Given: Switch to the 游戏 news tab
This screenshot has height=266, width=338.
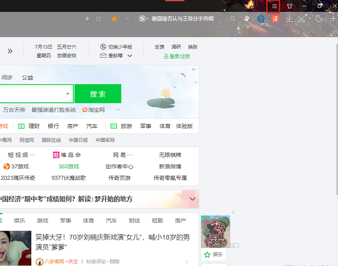Looking at the screenshot, I should coord(43,221).
